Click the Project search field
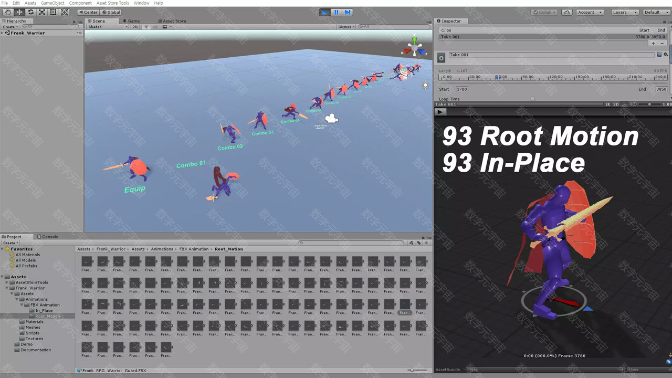672x378 pixels. (352, 243)
